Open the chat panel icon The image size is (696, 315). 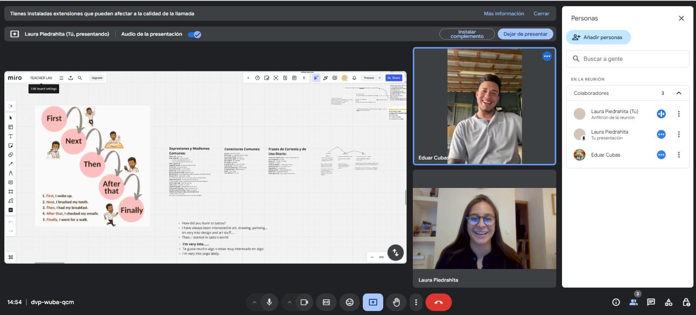coord(651,302)
